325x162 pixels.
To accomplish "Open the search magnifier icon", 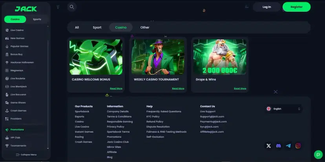I will tap(72, 7).
